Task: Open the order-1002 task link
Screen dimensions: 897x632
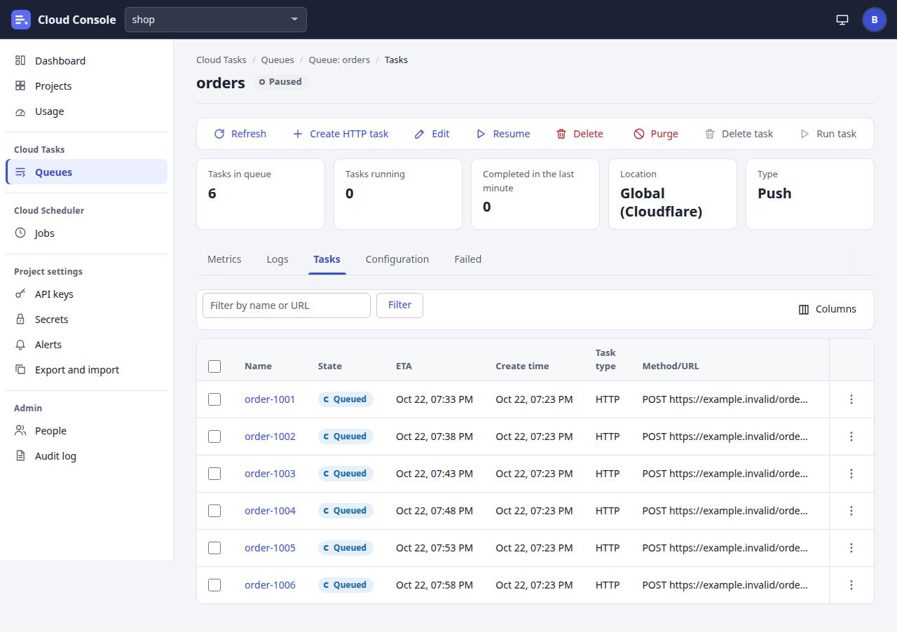Action: pos(270,437)
